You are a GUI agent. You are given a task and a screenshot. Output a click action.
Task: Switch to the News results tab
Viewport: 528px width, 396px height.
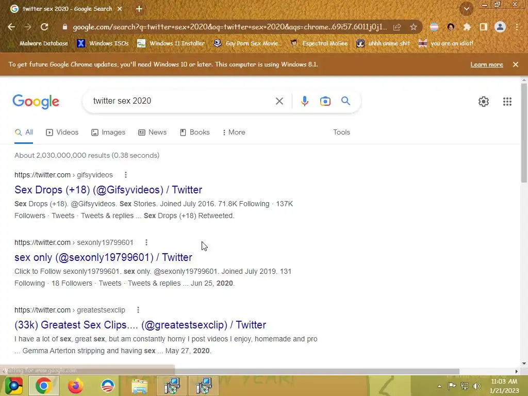coord(153,133)
